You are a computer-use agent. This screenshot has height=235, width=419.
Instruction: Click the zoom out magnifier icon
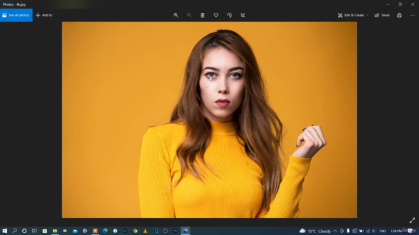coord(189,15)
